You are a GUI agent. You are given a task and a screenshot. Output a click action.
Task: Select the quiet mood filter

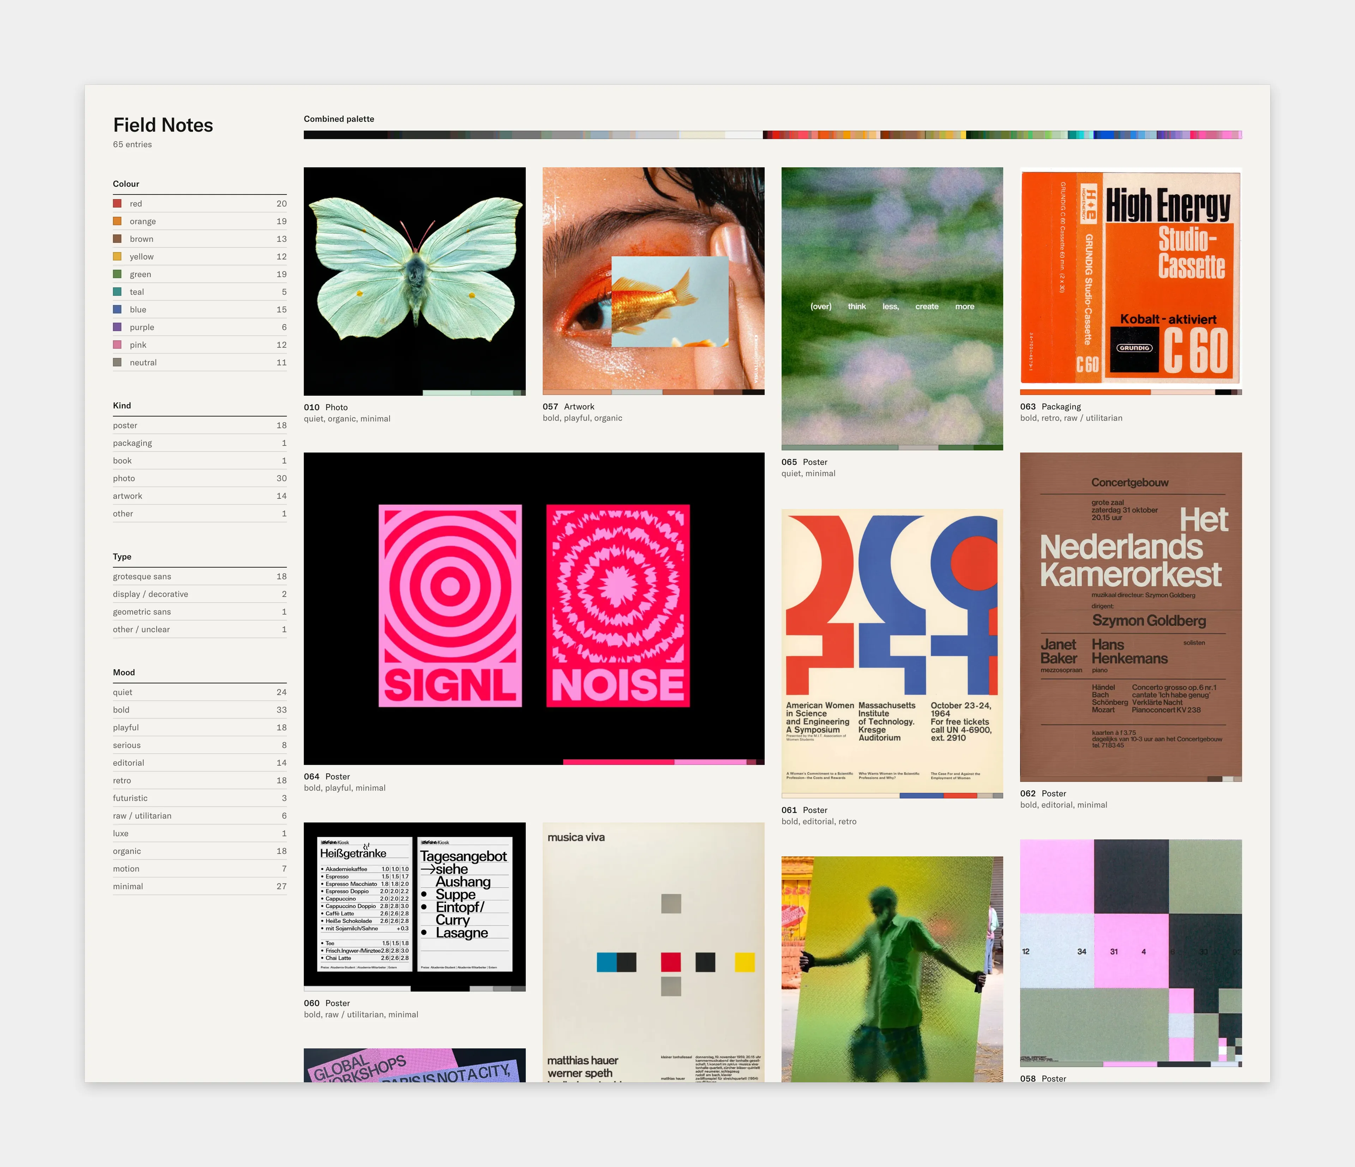click(x=199, y=692)
